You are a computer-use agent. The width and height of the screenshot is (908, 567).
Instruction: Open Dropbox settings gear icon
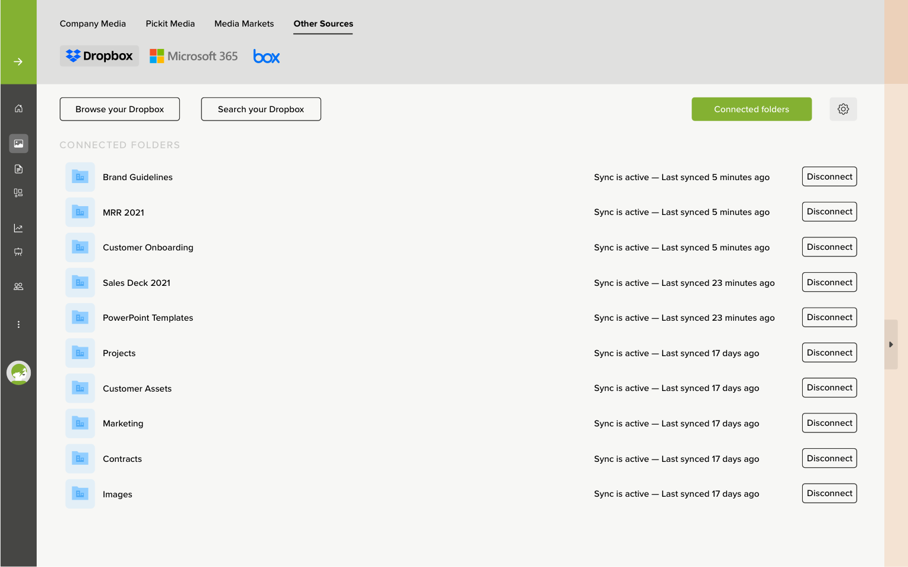[x=843, y=109]
